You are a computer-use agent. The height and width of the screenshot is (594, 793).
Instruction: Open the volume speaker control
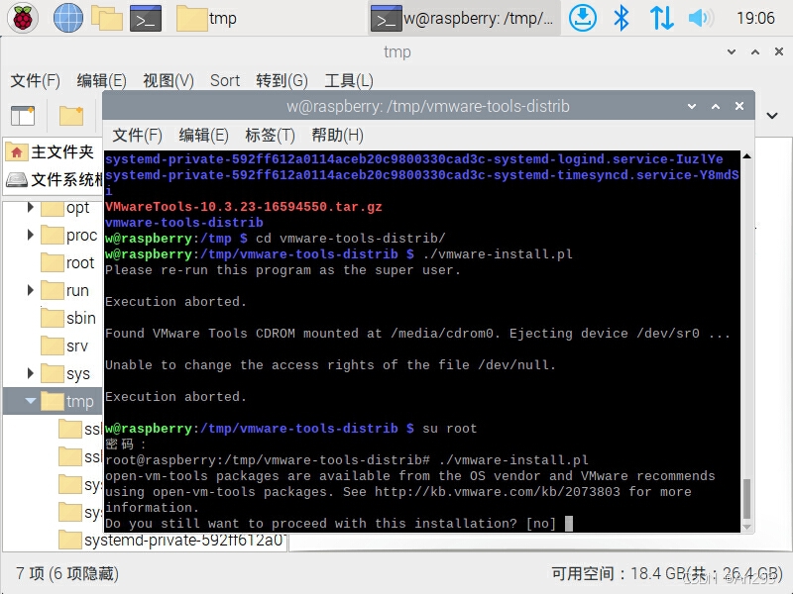(x=701, y=19)
